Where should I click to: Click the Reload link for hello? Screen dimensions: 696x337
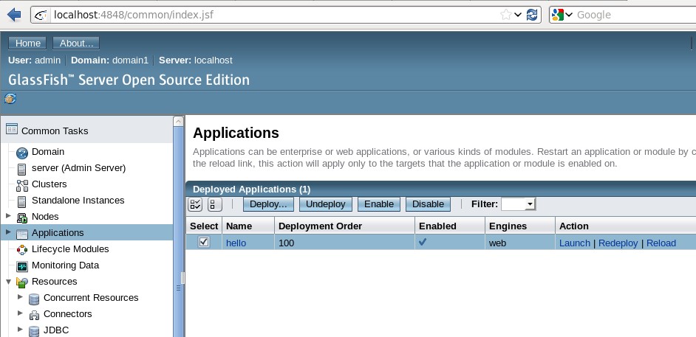pos(661,243)
